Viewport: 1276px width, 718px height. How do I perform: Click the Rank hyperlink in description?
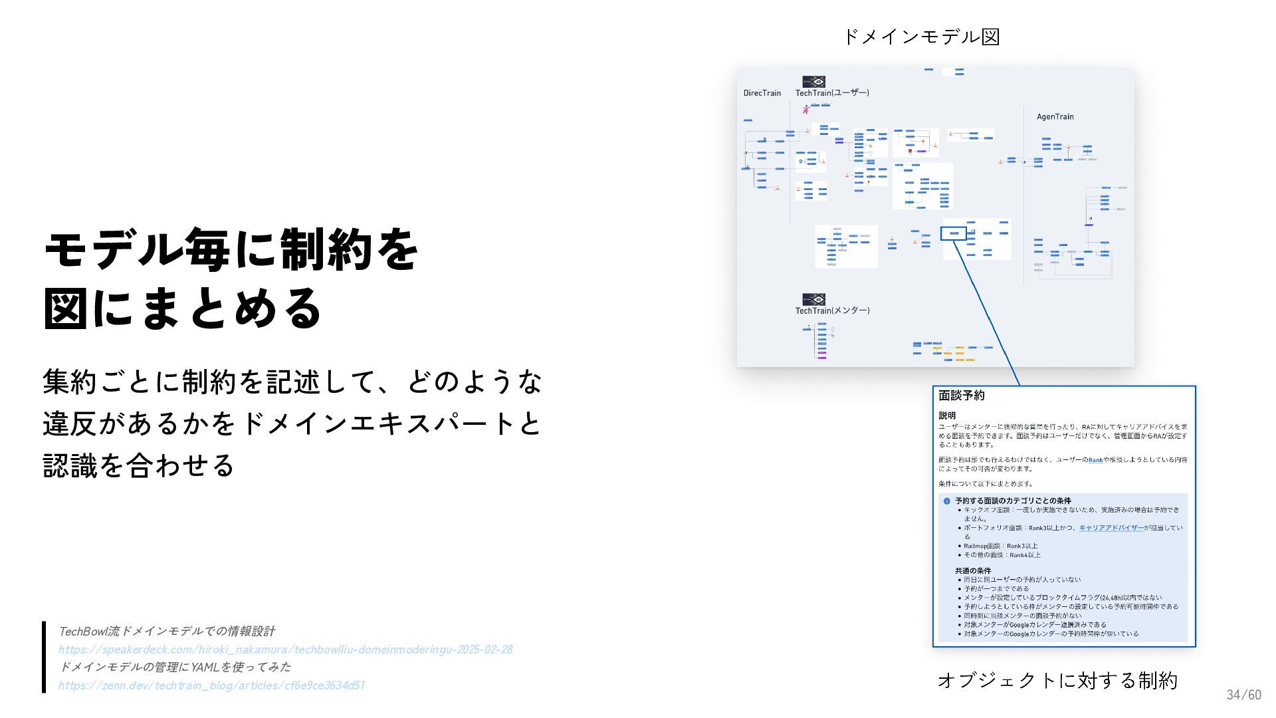1095,460
